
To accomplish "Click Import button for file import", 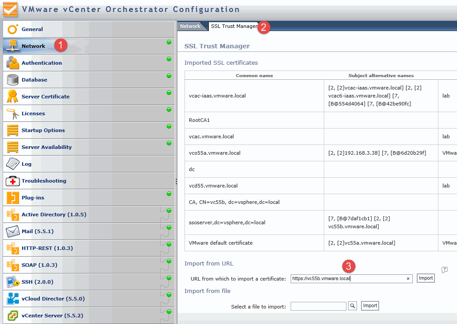I will tap(370, 306).
